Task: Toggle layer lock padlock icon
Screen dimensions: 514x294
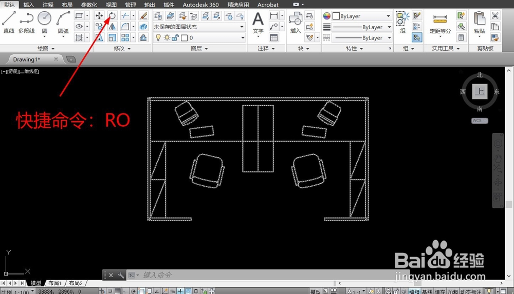Action: pos(175,37)
